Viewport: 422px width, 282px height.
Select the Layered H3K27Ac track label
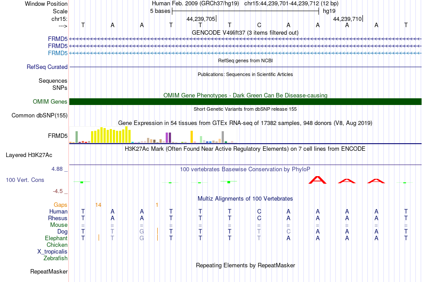coord(29,155)
